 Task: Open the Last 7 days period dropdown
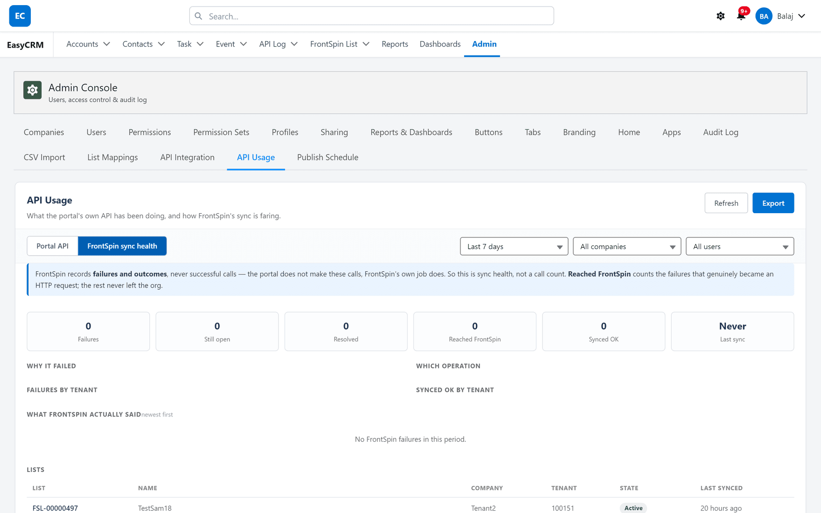[514, 246]
